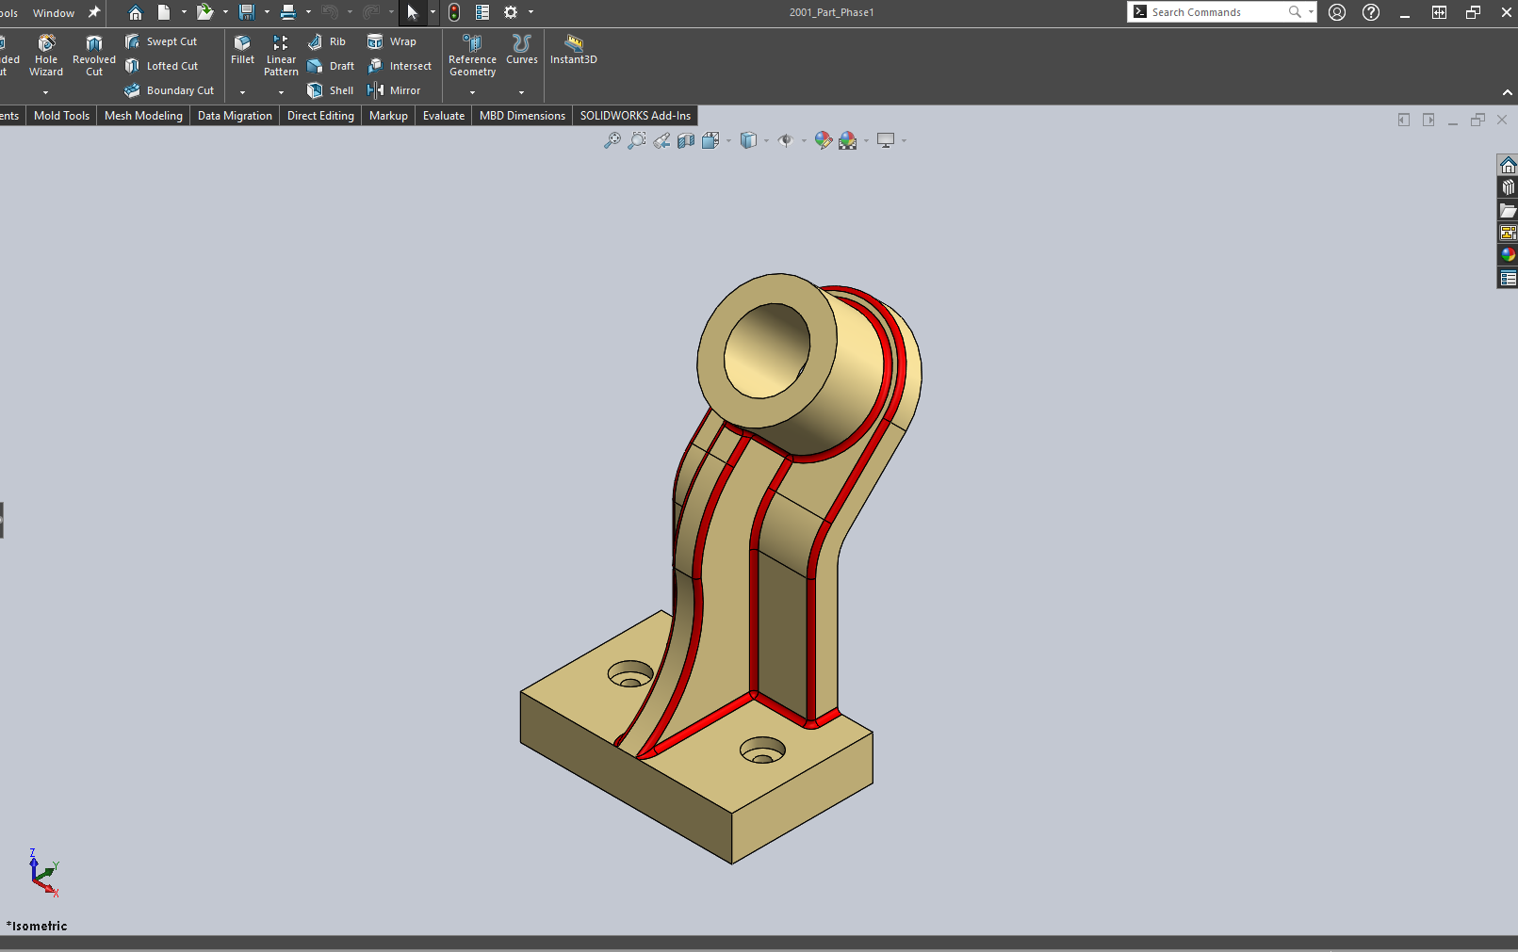The image size is (1518, 952).
Task: Open Custom Properties in task pane
Action: pos(1508,278)
